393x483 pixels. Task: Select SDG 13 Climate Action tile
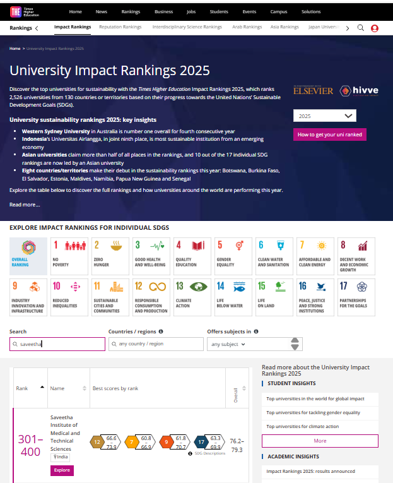click(x=192, y=297)
